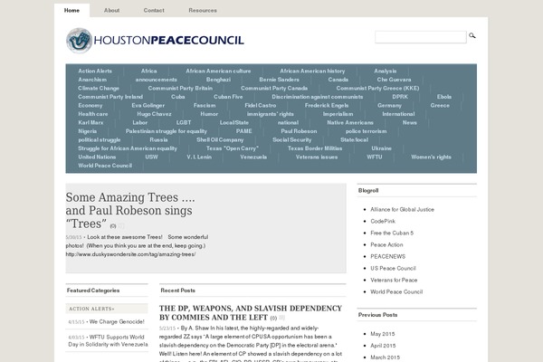This screenshot has height=362, width=543.
Task: Visit World Peace Council blogroll link
Action: pyautogui.click(x=396, y=292)
